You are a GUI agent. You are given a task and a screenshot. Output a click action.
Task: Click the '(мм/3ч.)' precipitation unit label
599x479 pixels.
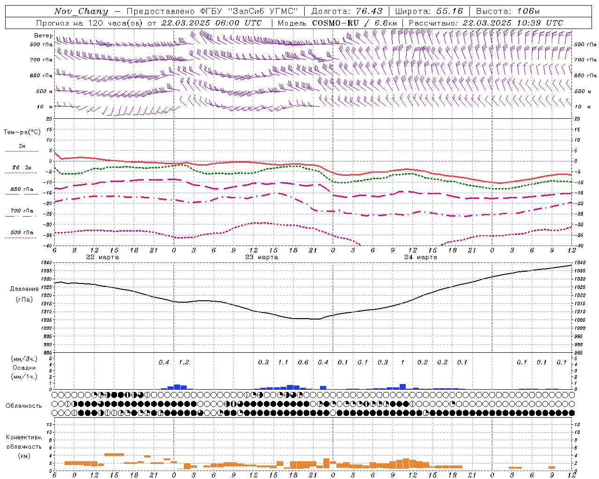pyautogui.click(x=24, y=359)
